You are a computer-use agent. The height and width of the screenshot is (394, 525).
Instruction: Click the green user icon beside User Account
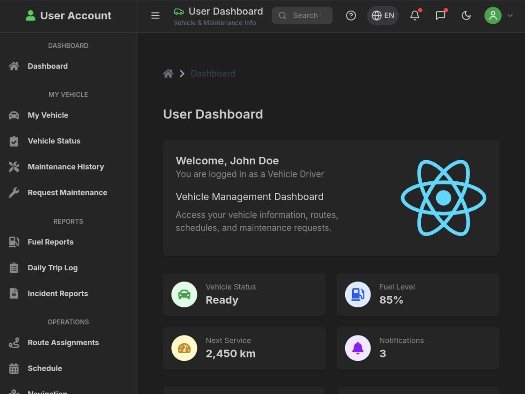coord(30,15)
